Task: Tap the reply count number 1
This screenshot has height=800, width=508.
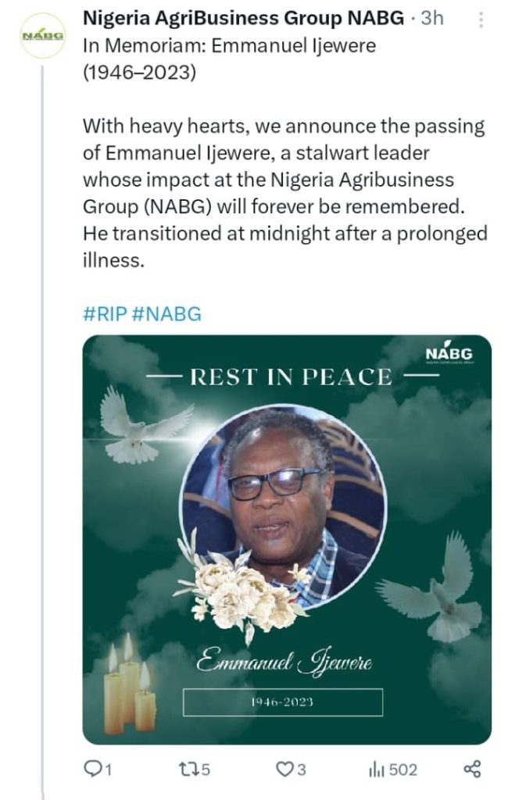Action: [x=108, y=770]
